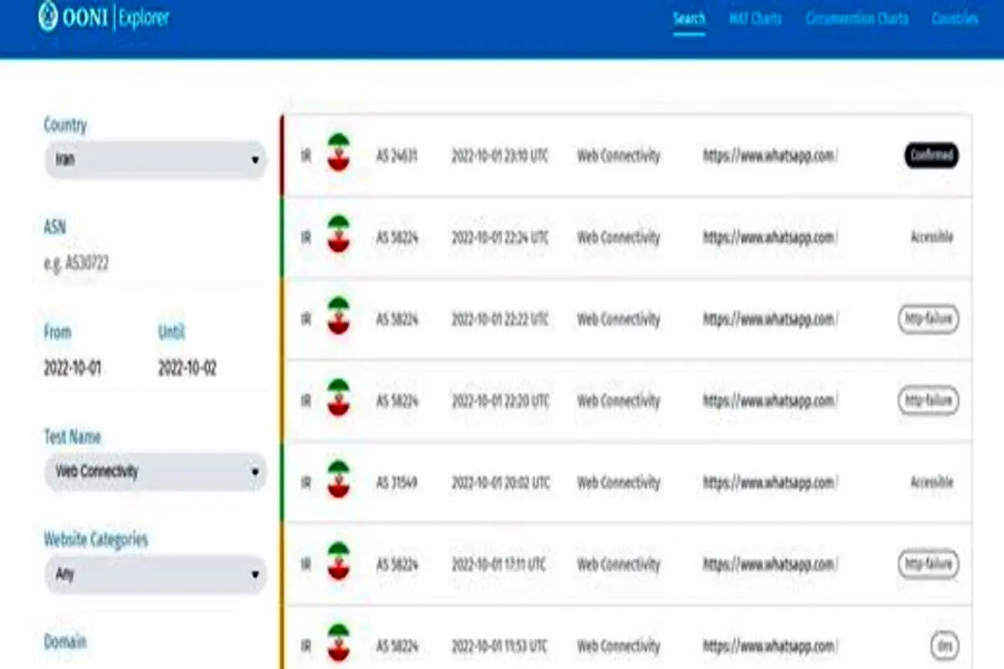
Task: Expand the Website Categories dropdown
Action: point(155,575)
